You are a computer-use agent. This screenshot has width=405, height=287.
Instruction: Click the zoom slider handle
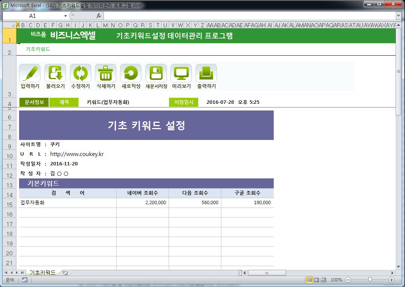(370, 280)
